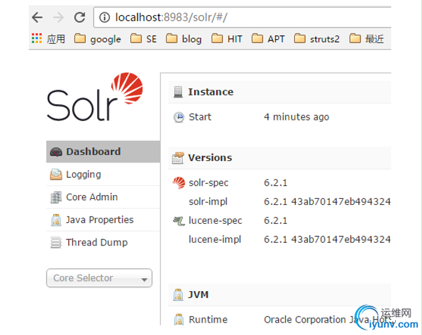Click the solr-spec label
This screenshot has width=422, height=335.
208,183
